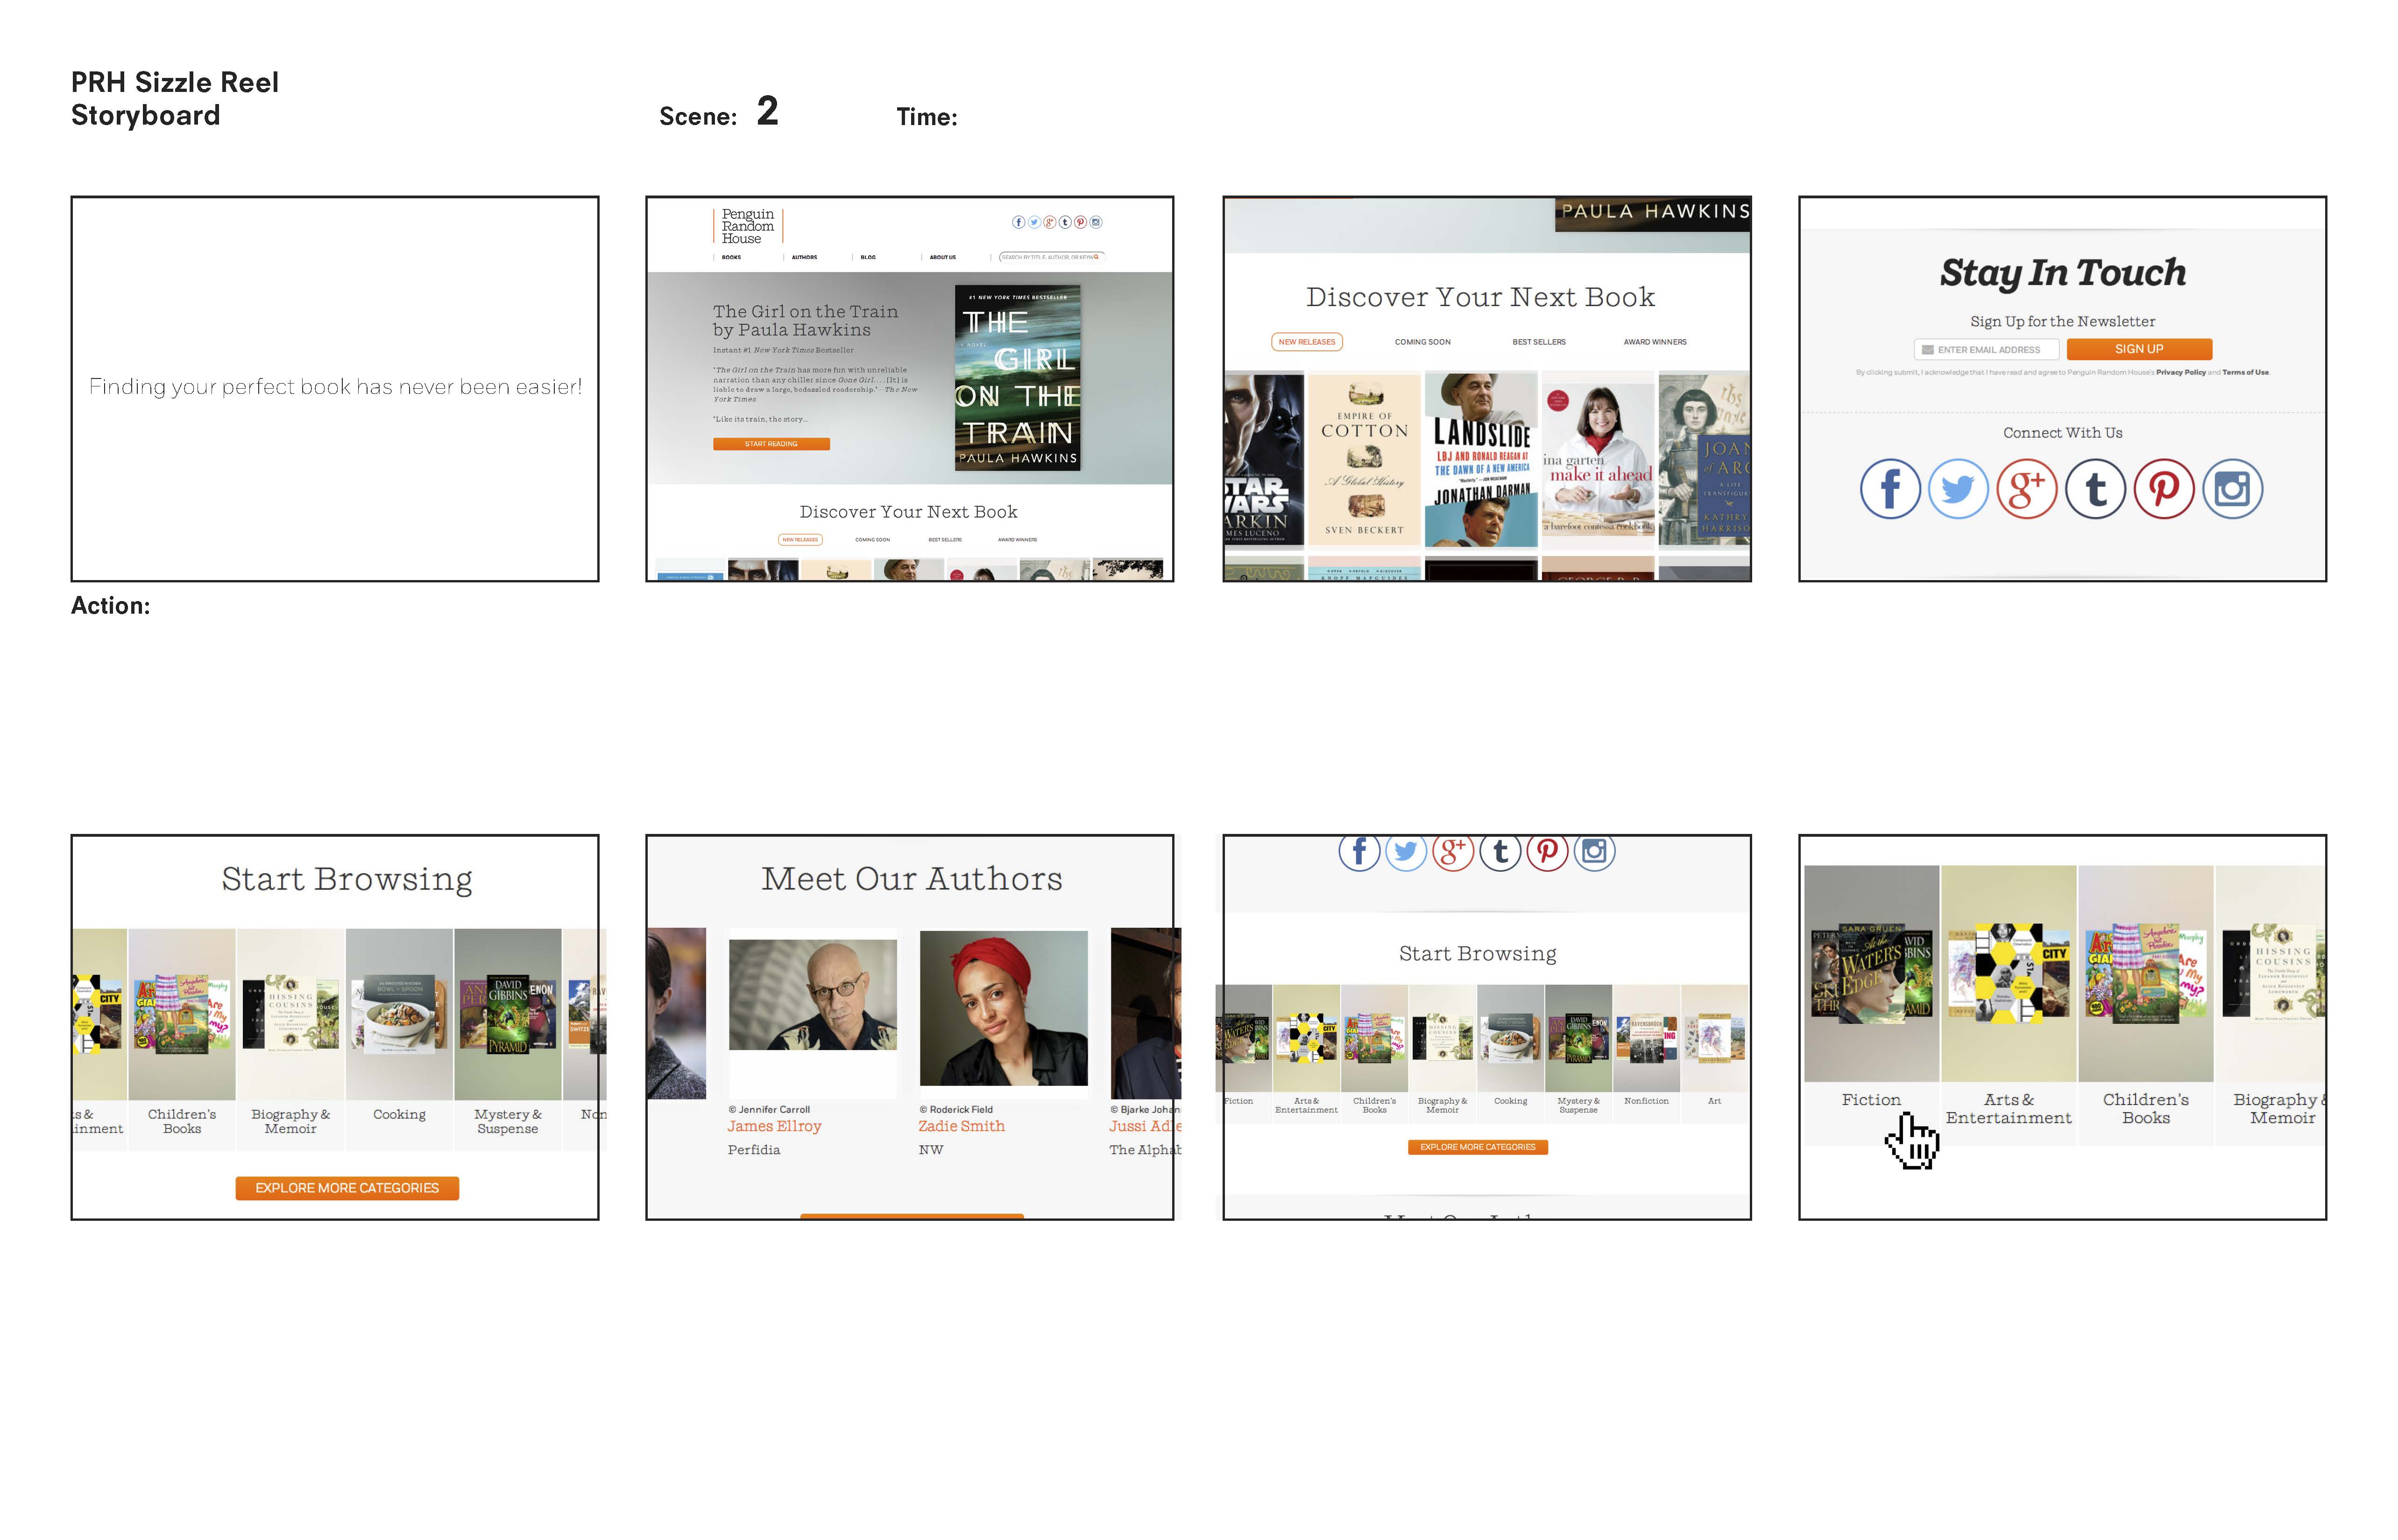
Task: Open Biography & Memoir tile in the large Start Browsing frame
Action: click(x=290, y=1040)
